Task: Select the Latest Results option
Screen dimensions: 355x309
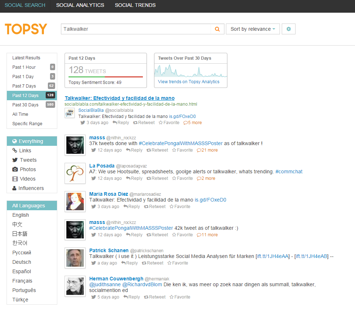Action: point(32,58)
